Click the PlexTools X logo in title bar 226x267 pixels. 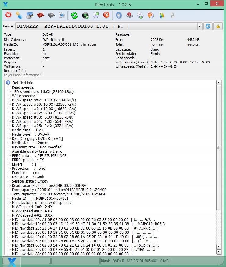[5, 5]
